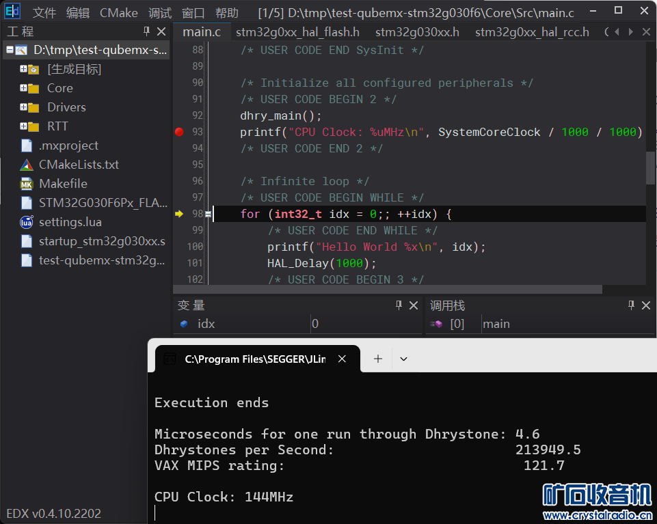Maximize the EDX window
This screenshot has width=657, height=524.
click(x=618, y=10)
